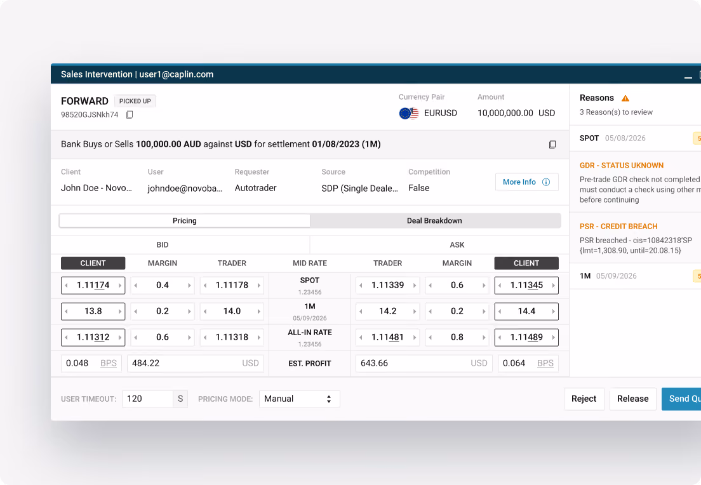
Task: Increase ask client spot 1.11345
Action: coord(554,285)
